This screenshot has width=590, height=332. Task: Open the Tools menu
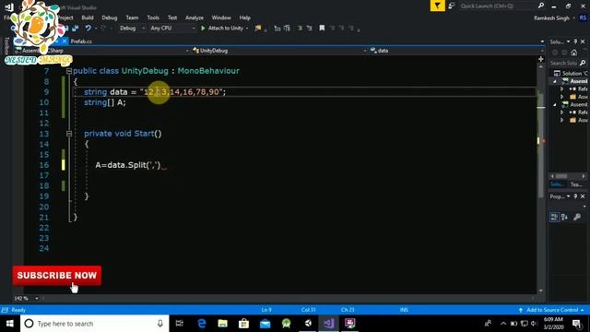[153, 18]
